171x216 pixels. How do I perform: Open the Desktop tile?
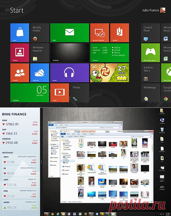pyautogui.click(x=70, y=53)
